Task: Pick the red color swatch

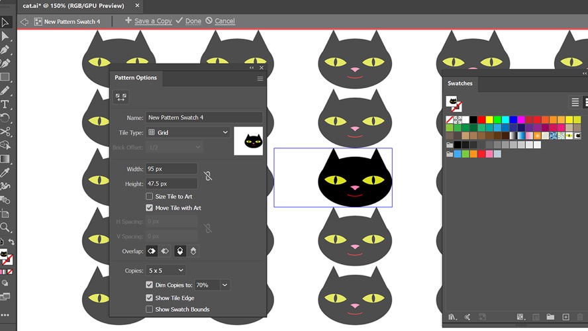Action: (x=481, y=120)
